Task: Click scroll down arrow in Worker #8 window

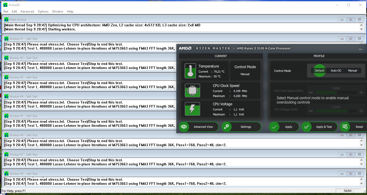Action: [362, 183]
